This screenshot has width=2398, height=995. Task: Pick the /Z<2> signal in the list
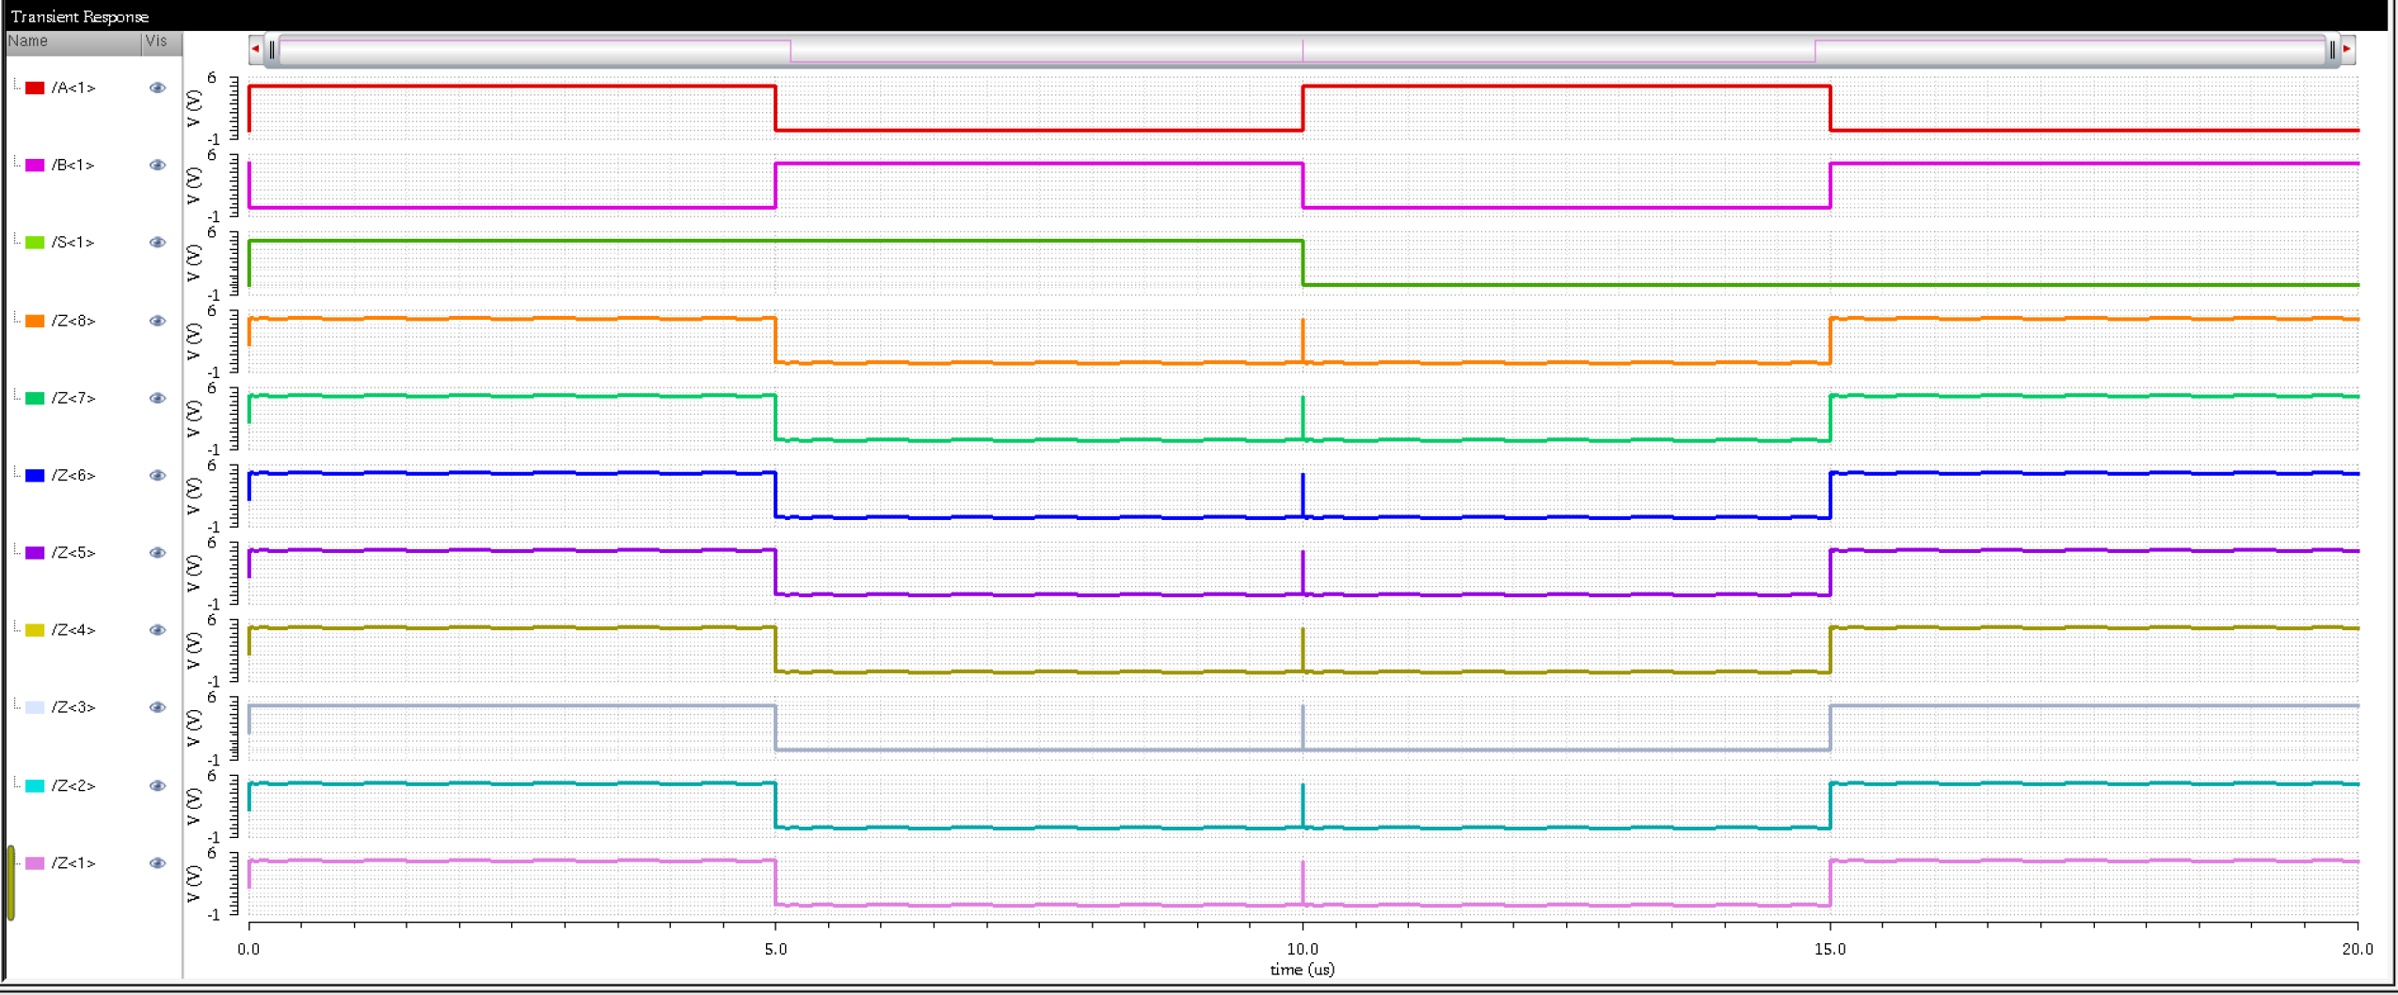coord(73,785)
